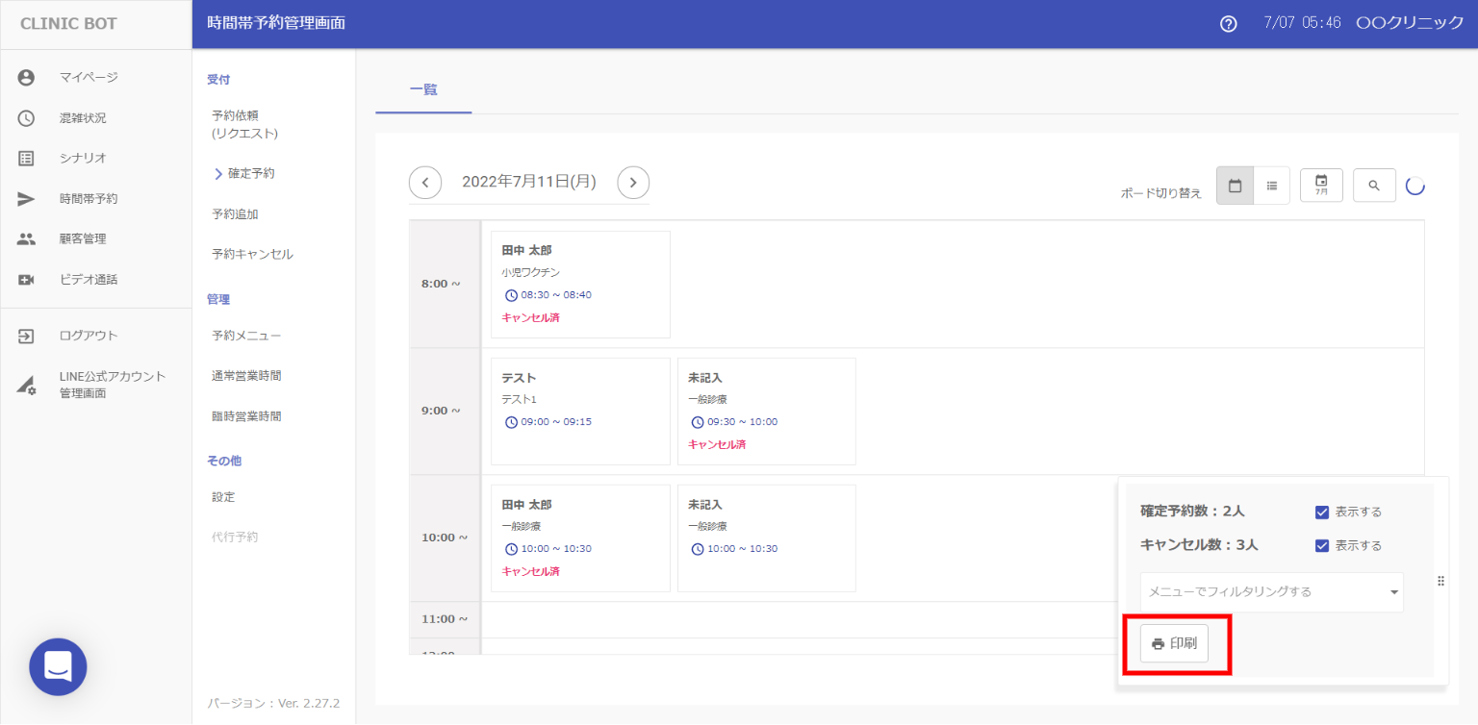Image resolution: width=1478 pixels, height=725 pixels.
Task: Select the 一覧 tab
Action: pos(423,89)
